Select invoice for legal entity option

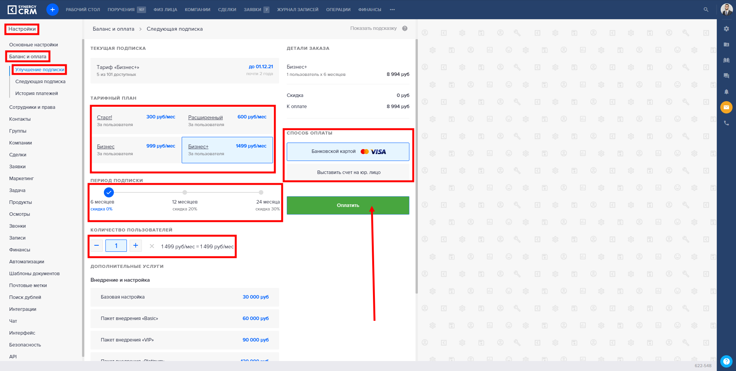tap(348, 172)
